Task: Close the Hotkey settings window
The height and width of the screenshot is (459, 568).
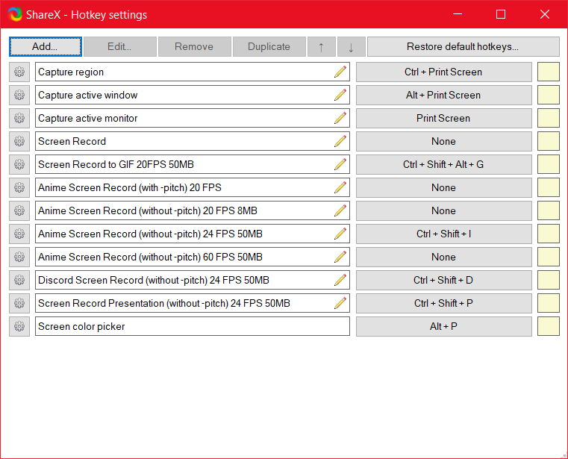Action: point(545,14)
